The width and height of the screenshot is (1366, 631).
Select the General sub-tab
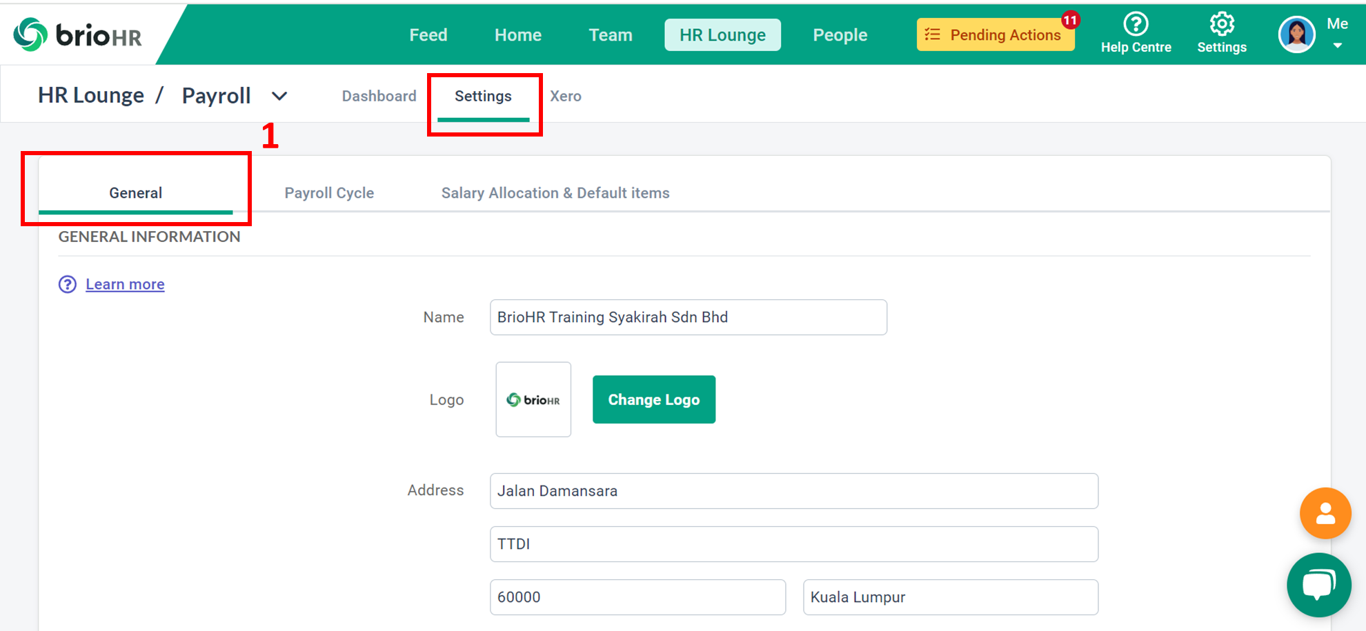[136, 193]
